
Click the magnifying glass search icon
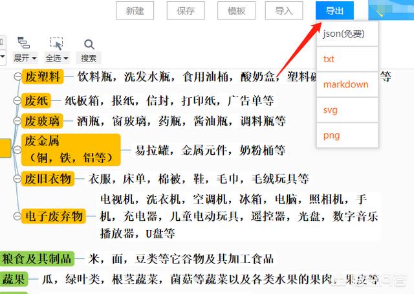coord(89,43)
